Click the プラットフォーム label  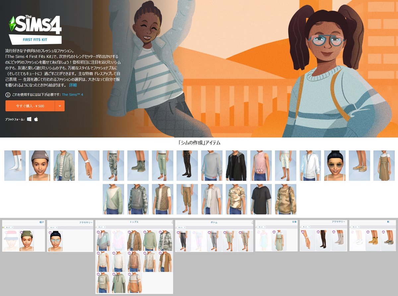(x=15, y=119)
